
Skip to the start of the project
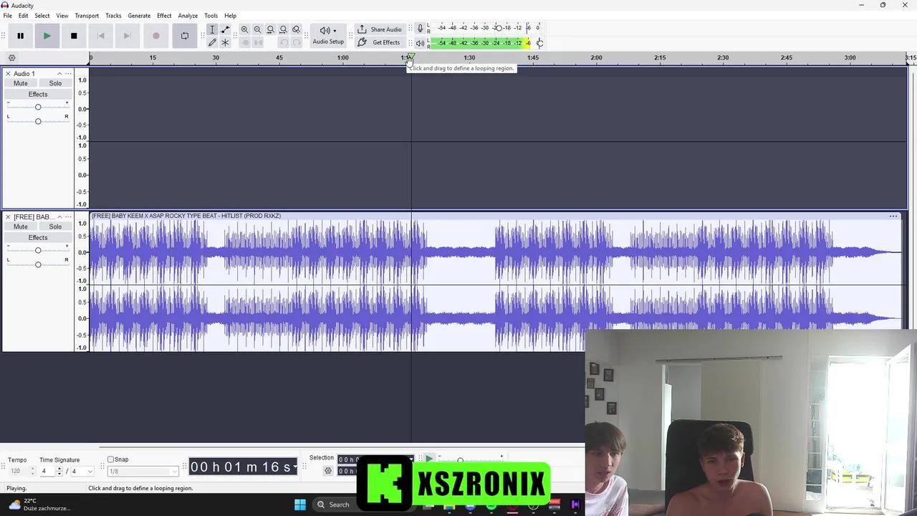pos(101,36)
